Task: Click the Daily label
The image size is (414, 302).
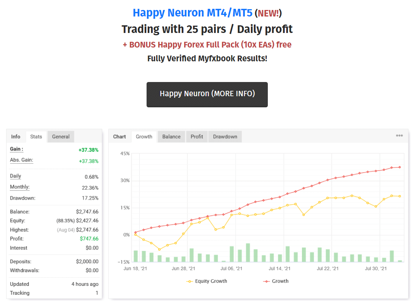Action: [x=16, y=176]
